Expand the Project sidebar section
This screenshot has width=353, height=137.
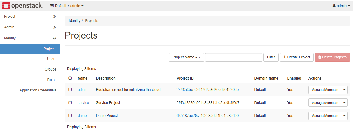(x=30, y=17)
